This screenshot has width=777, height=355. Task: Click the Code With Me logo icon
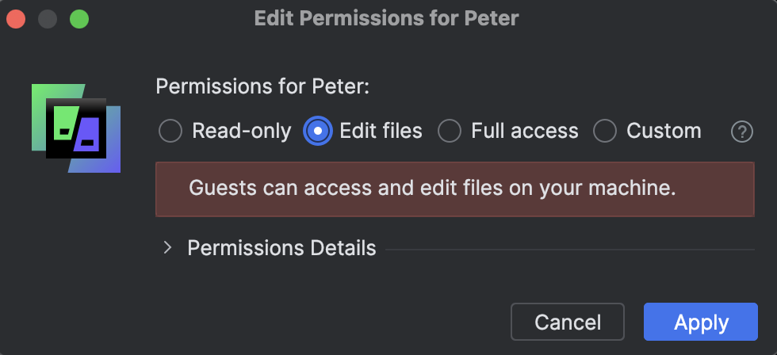(76, 128)
